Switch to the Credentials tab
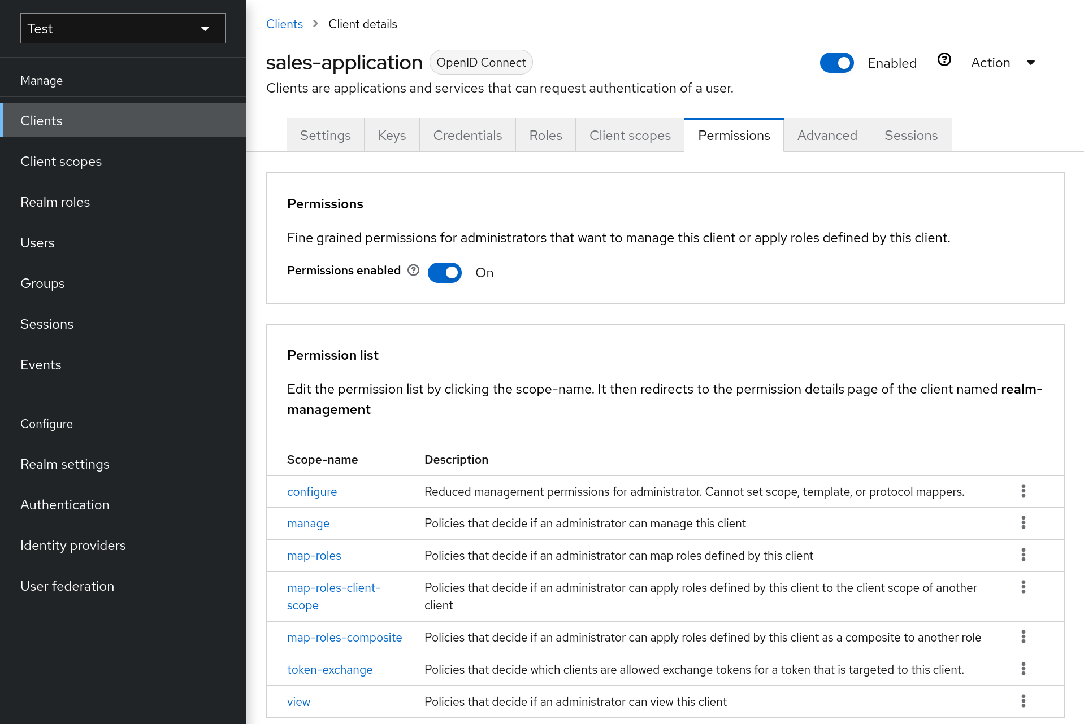Viewport: 1084px width, 724px height. coord(467,135)
